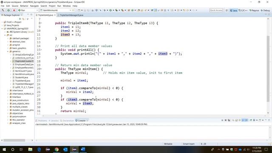Open the Debug toolbar dropdown arrow
This screenshot has height=153, width=272.
(108, 10)
